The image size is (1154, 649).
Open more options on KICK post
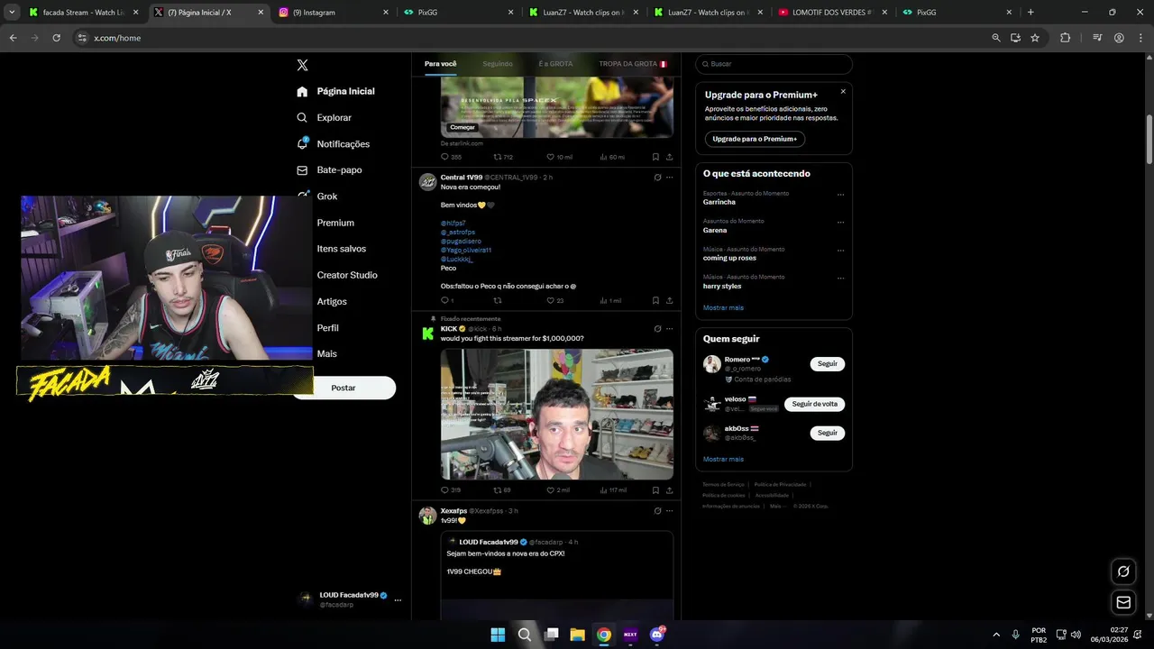click(669, 329)
